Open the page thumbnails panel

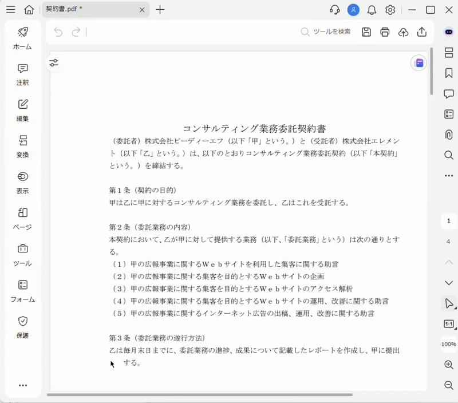[449, 53]
